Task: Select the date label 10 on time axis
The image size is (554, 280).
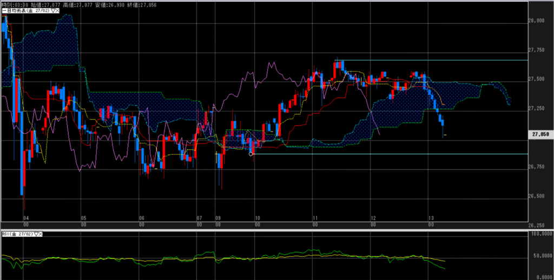Action: click(258, 219)
